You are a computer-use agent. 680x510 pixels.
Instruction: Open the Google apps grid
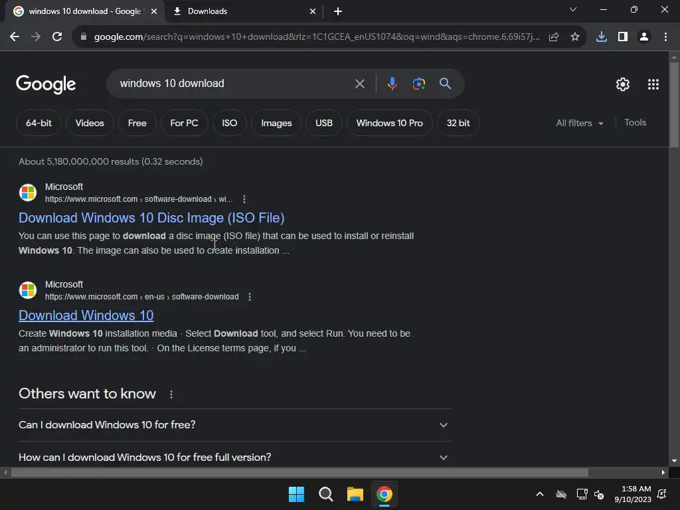click(x=653, y=84)
